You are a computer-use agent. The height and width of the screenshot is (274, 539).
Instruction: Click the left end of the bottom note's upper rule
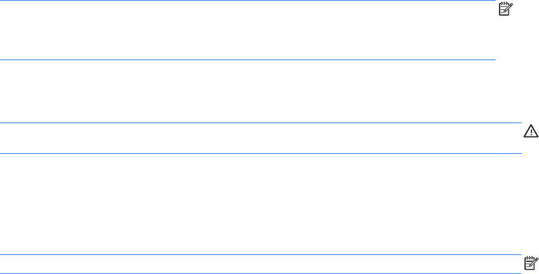pos(2,255)
